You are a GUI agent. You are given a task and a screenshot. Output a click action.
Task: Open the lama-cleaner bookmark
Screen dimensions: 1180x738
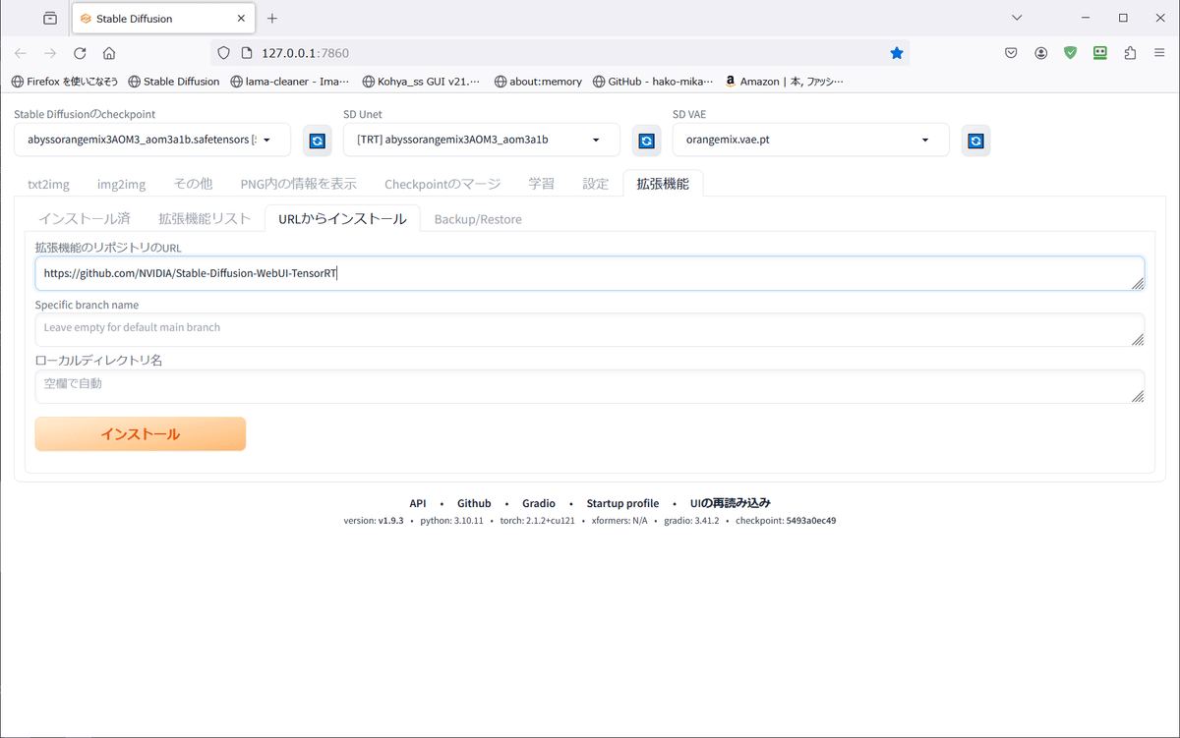[x=291, y=82]
